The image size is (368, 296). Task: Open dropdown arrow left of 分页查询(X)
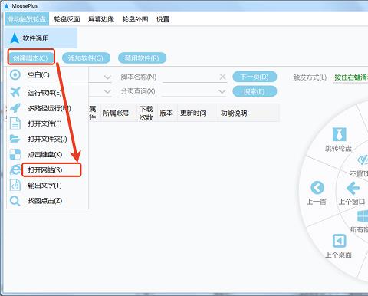(x=107, y=91)
